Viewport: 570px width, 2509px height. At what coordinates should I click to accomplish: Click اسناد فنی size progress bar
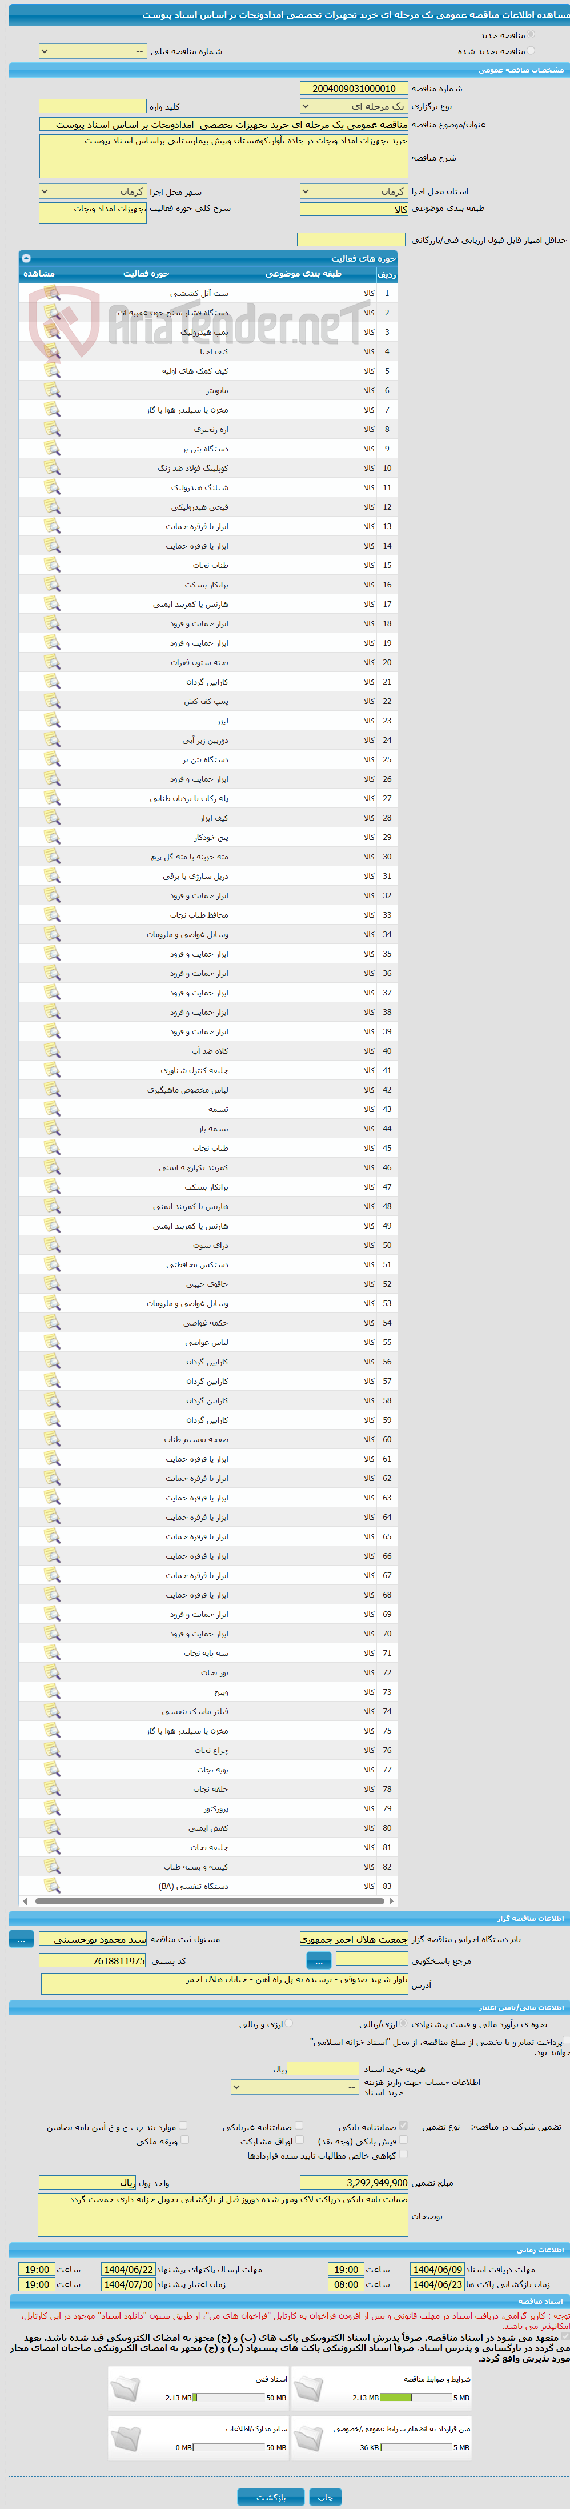tap(229, 2398)
